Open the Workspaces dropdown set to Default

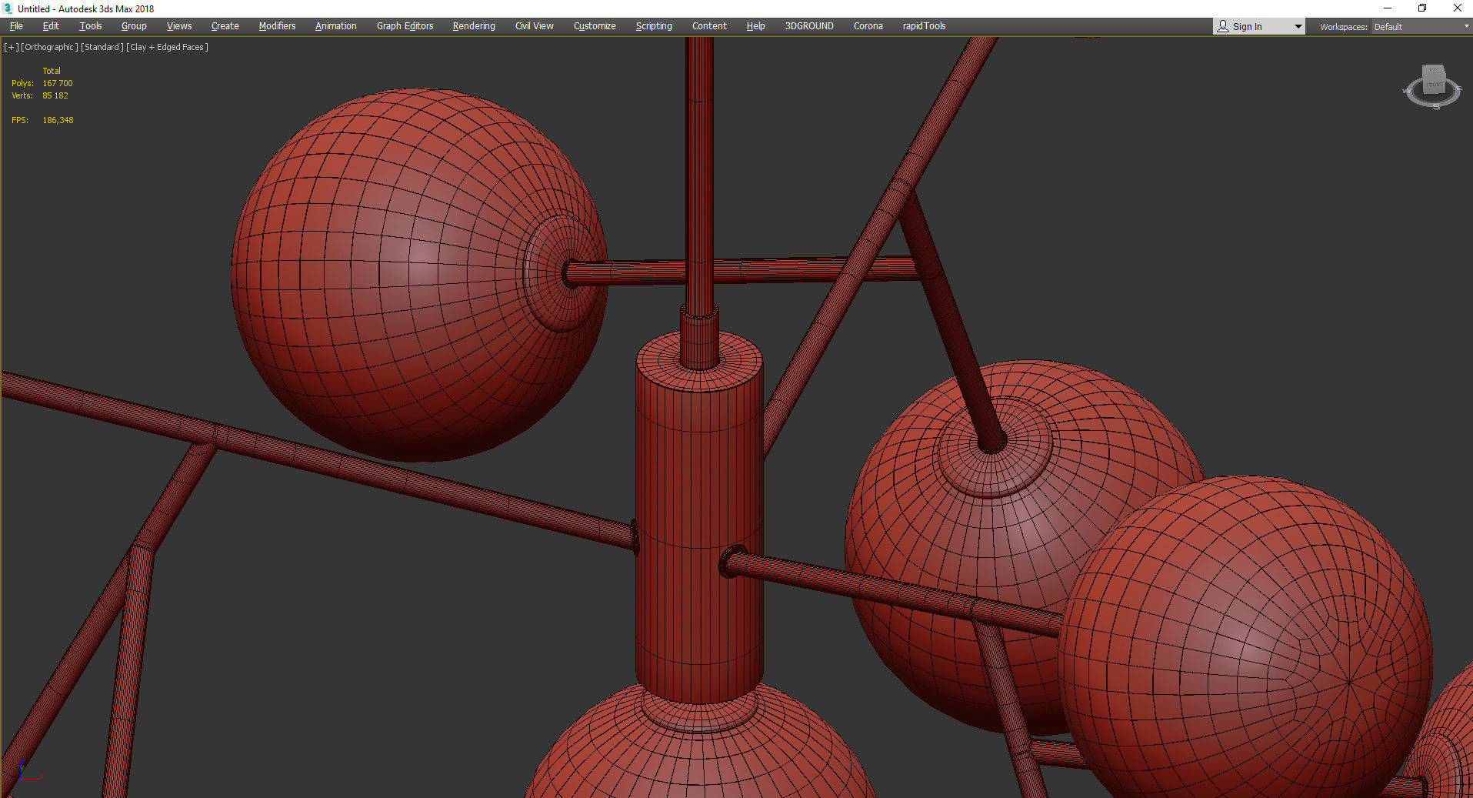point(1421,27)
